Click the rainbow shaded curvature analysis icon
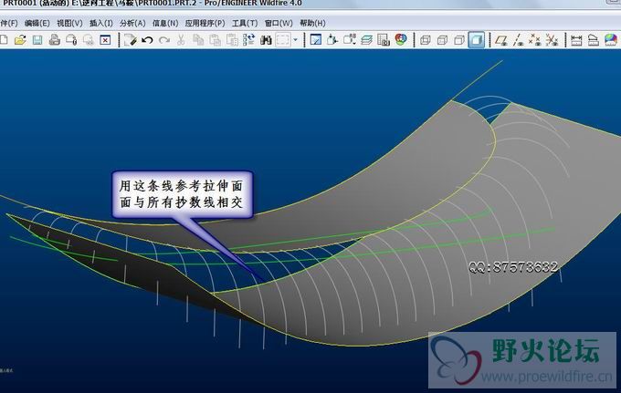Image resolution: width=621 pixels, height=393 pixels. (611, 39)
